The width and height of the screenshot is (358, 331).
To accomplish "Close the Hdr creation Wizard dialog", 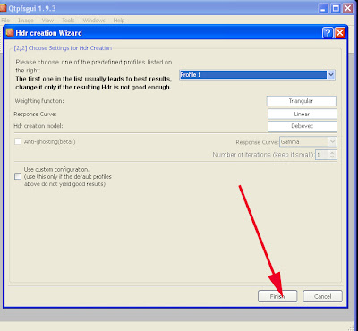I will (340, 33).
